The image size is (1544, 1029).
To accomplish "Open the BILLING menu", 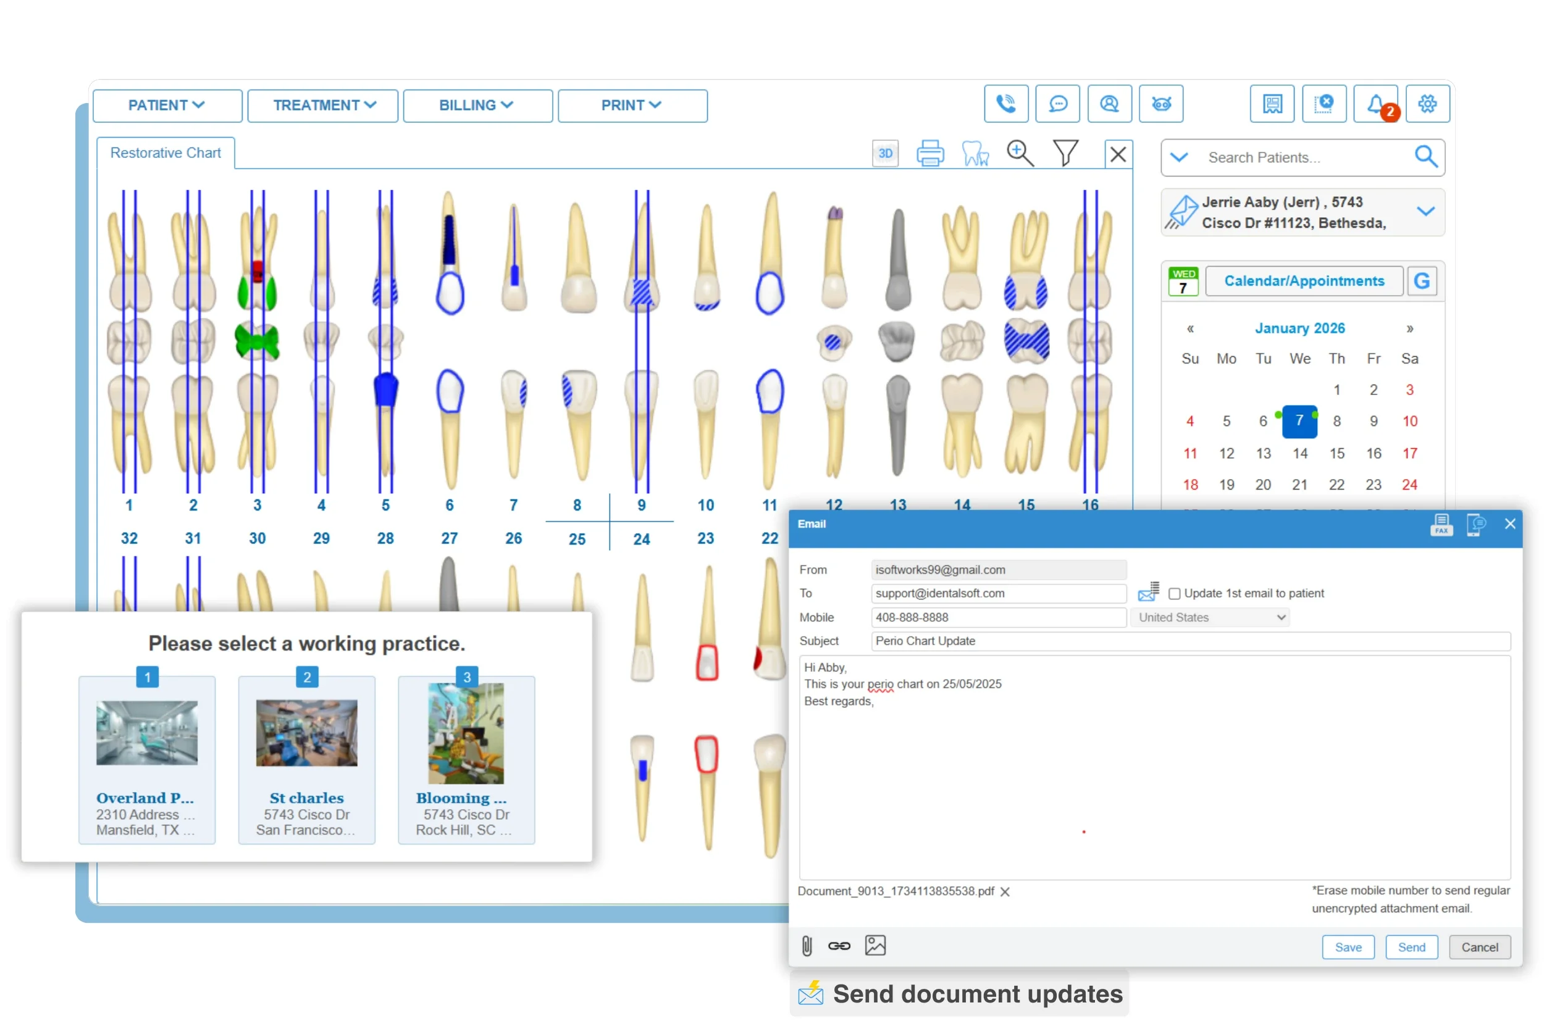I will click(477, 106).
